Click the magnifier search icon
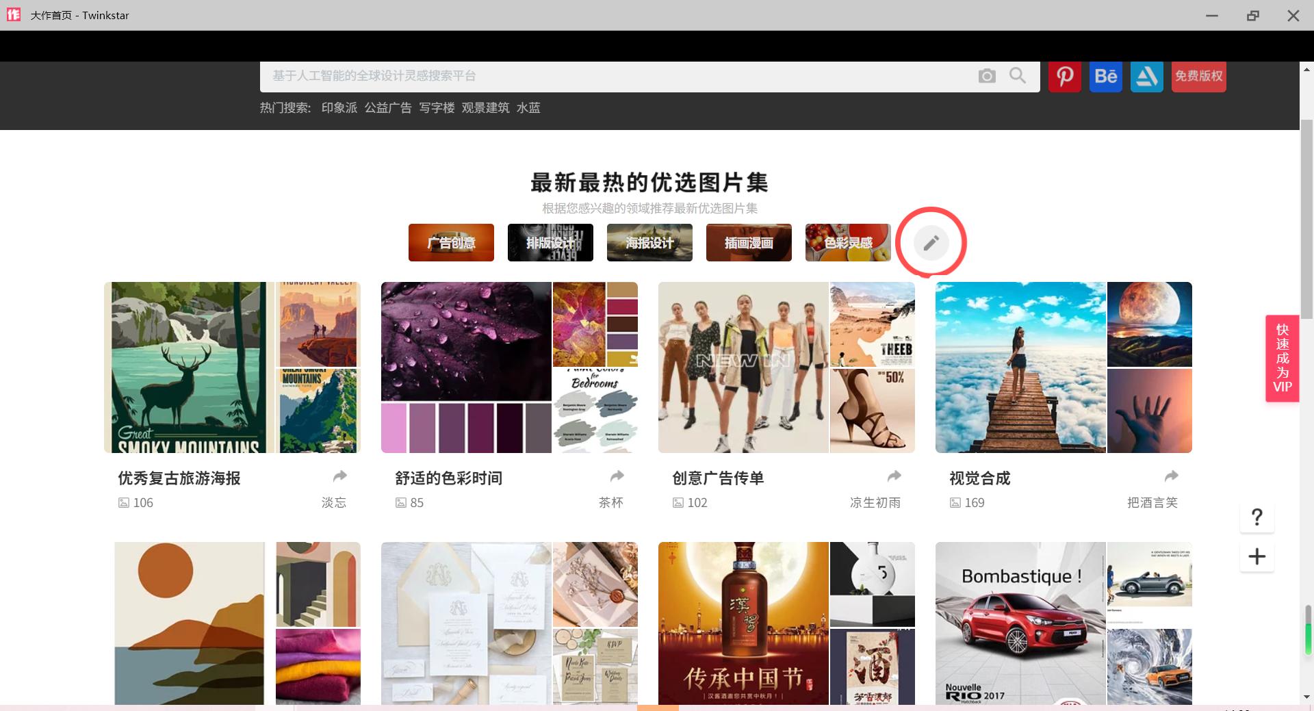The width and height of the screenshot is (1314, 711). click(1018, 75)
